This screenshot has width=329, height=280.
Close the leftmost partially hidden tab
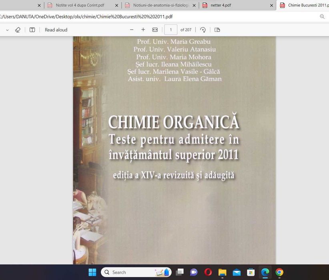[39, 6]
